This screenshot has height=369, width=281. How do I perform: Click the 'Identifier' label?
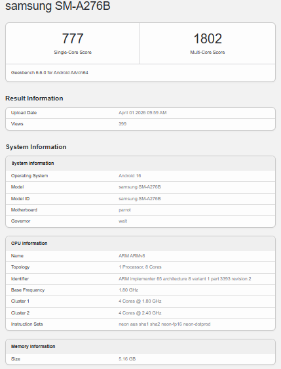tap(20, 279)
